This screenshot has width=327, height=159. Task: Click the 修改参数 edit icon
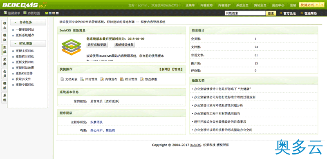pos(142,79)
